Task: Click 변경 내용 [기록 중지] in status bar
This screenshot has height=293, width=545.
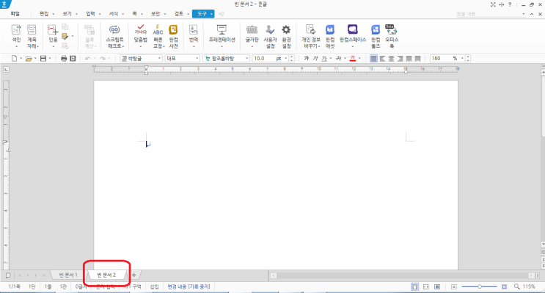Action: pos(189,286)
